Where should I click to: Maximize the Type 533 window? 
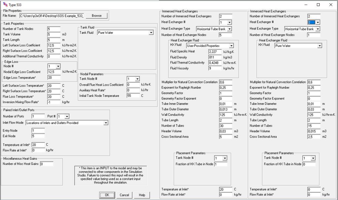pos(318,5)
